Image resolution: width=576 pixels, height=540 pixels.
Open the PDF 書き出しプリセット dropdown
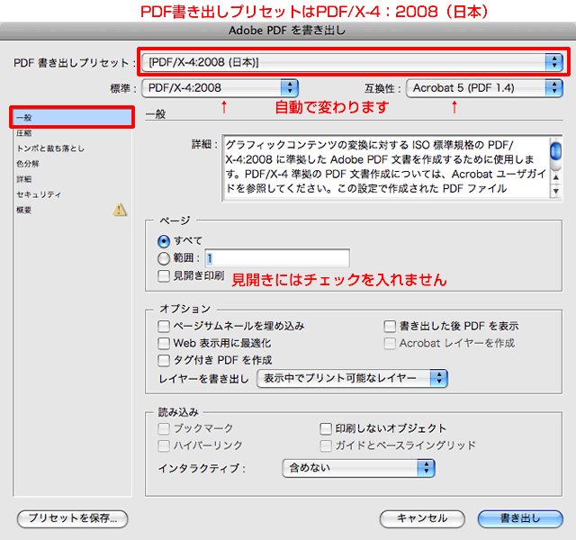(x=352, y=62)
